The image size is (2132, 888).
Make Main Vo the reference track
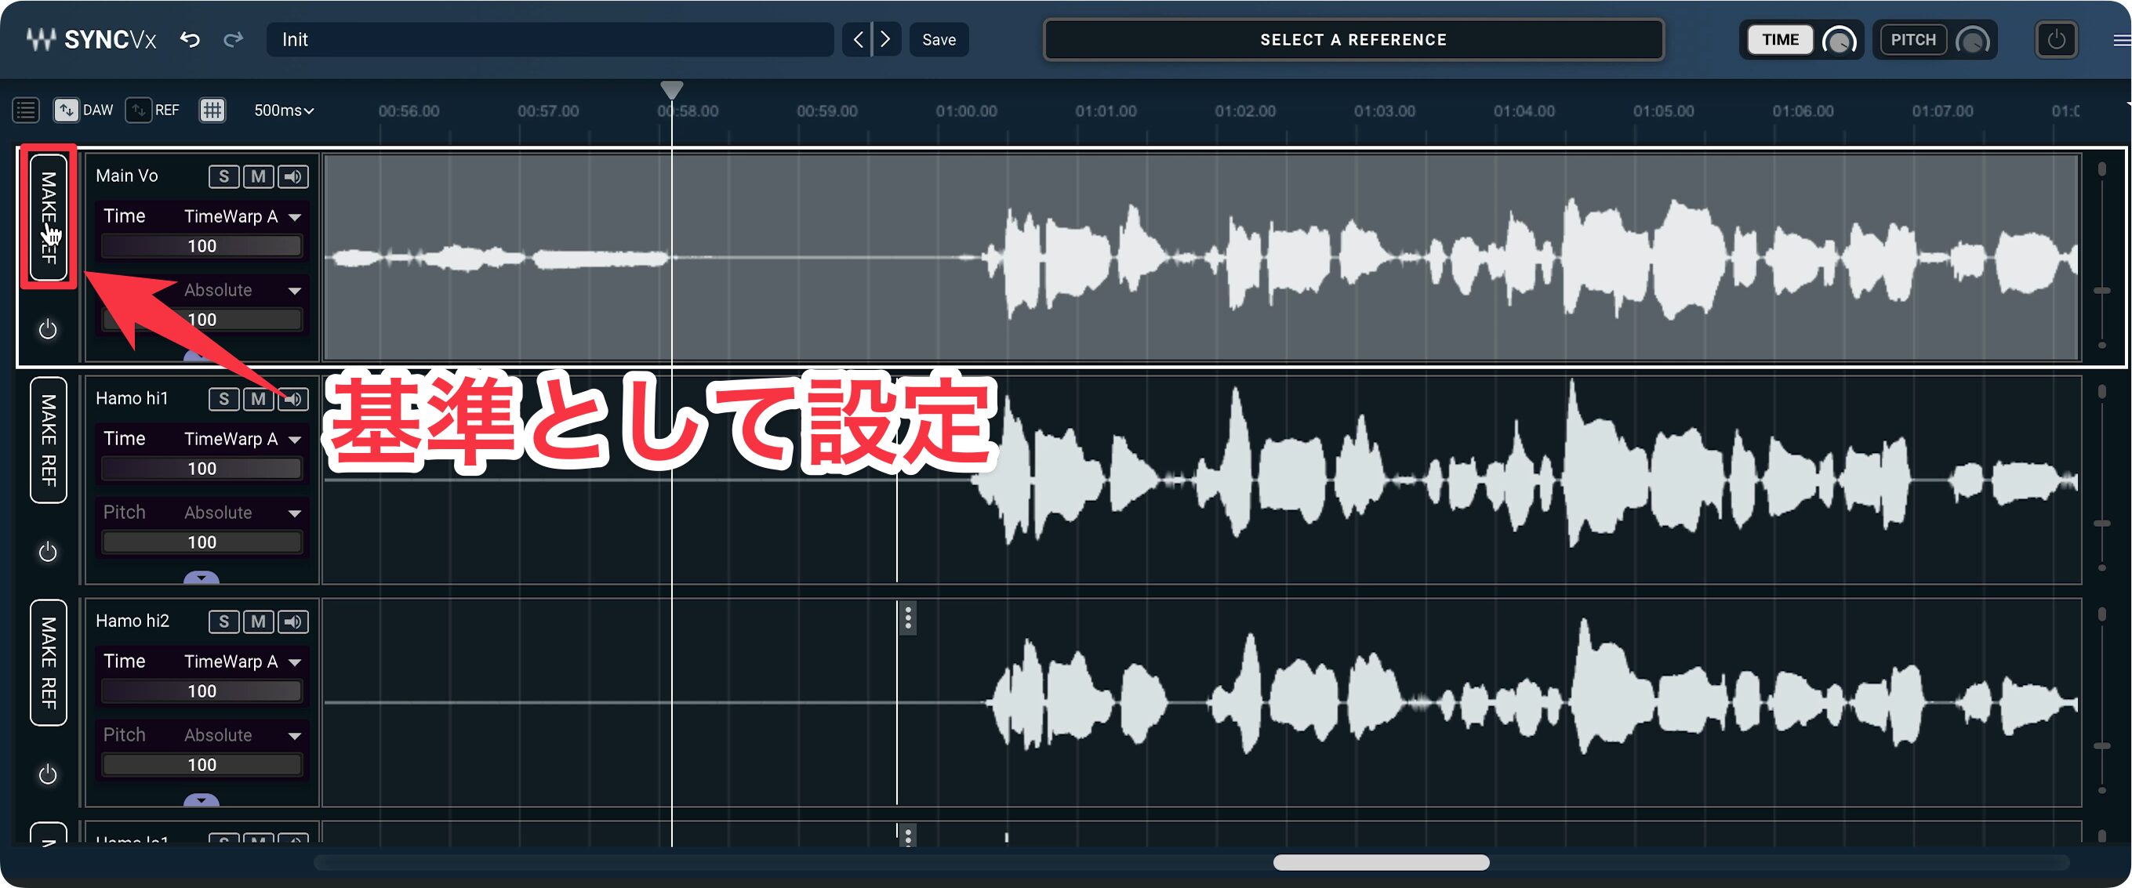coord(49,218)
